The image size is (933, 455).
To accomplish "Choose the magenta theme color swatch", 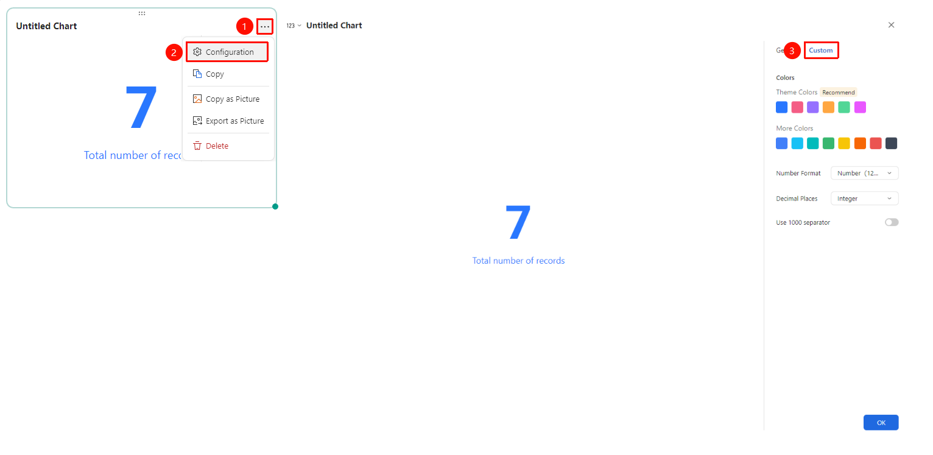I will (860, 107).
